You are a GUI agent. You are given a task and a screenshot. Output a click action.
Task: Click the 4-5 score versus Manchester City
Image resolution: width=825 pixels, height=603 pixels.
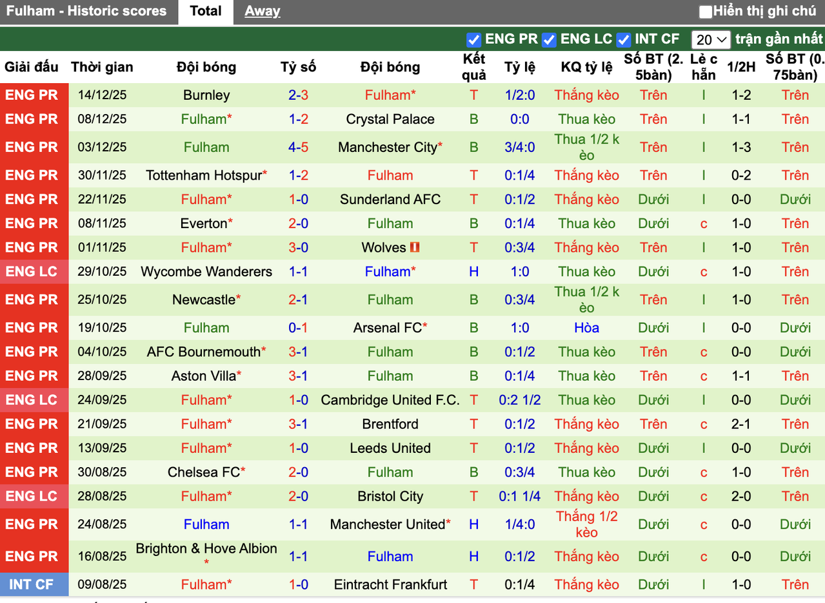[298, 147]
